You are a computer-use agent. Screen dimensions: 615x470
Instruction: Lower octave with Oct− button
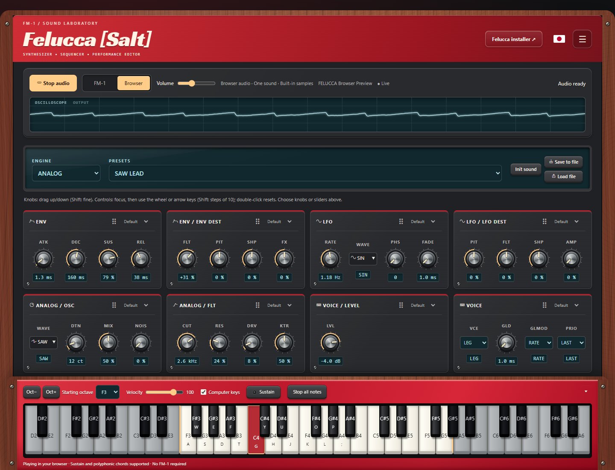click(x=32, y=392)
